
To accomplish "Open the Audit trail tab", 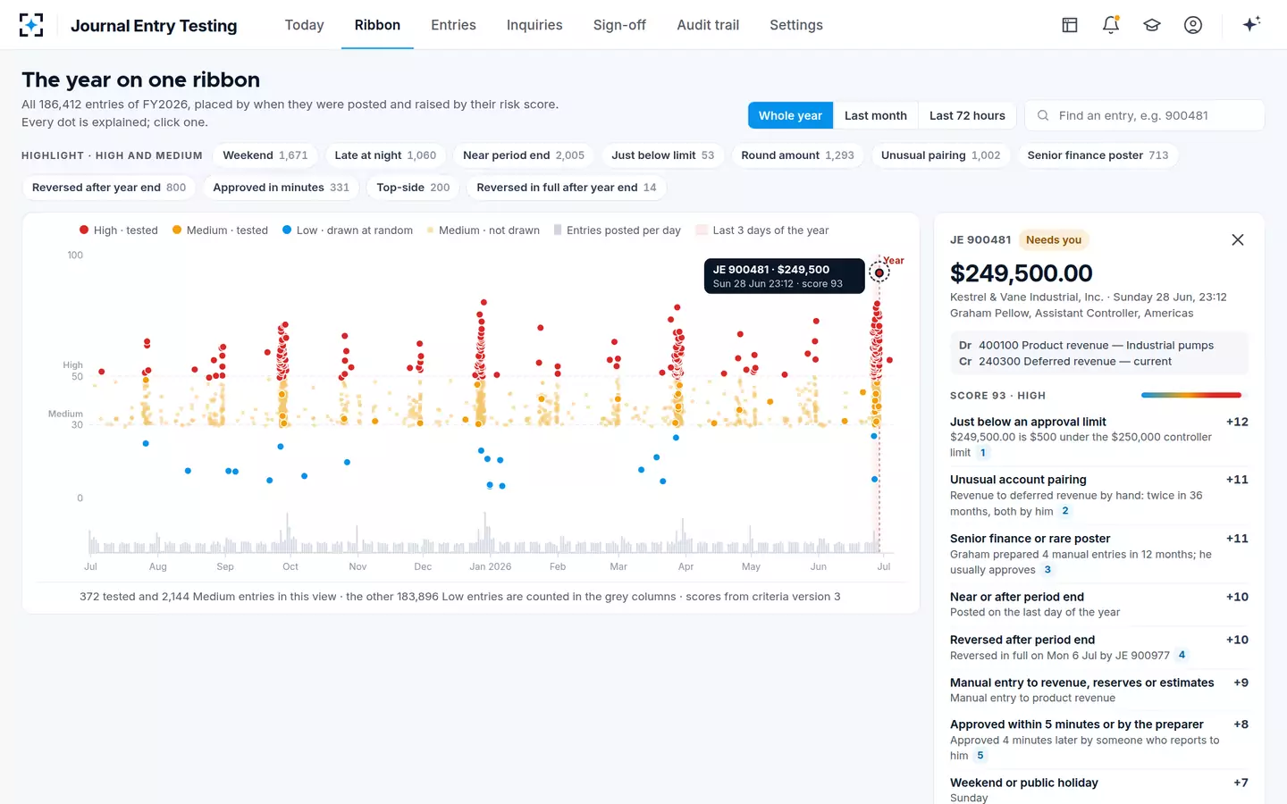I will 708,25.
